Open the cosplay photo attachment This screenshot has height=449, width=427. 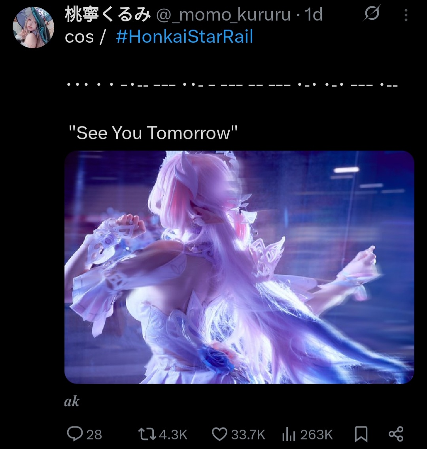(240, 267)
